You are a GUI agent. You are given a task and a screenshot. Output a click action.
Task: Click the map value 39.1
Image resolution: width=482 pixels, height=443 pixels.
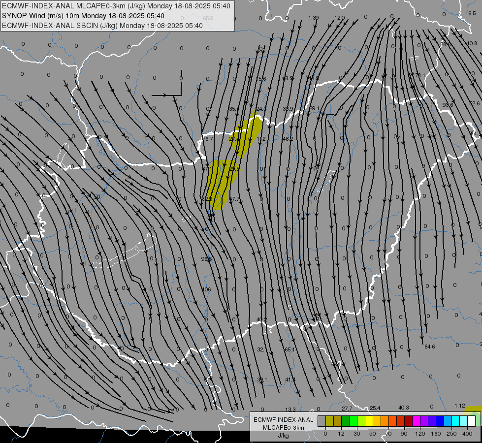(262, 380)
